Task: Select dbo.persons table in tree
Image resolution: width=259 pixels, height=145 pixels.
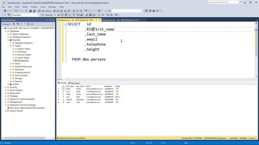Action: coord(23,61)
